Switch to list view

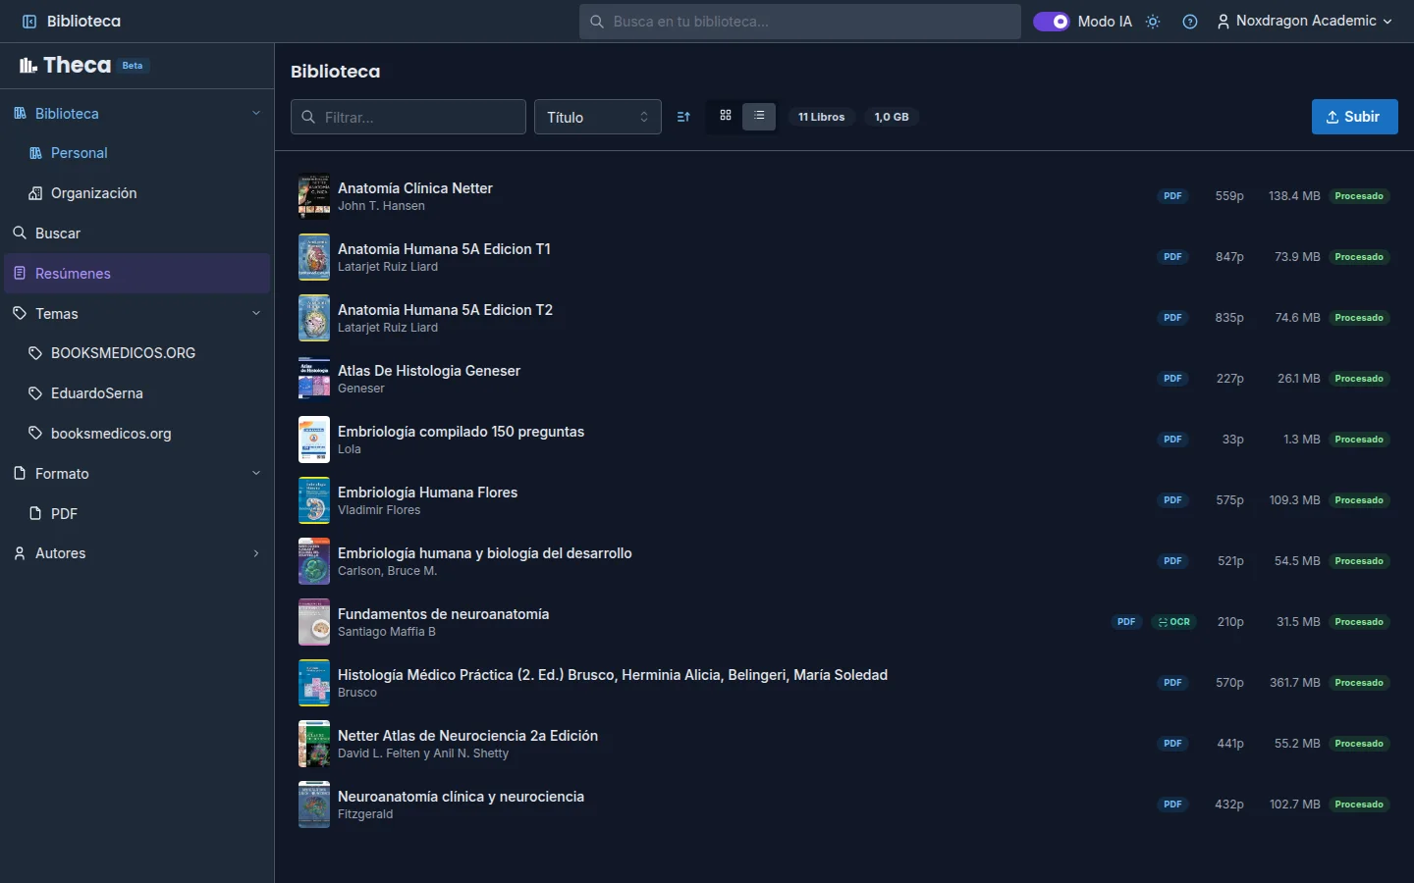pyautogui.click(x=759, y=116)
